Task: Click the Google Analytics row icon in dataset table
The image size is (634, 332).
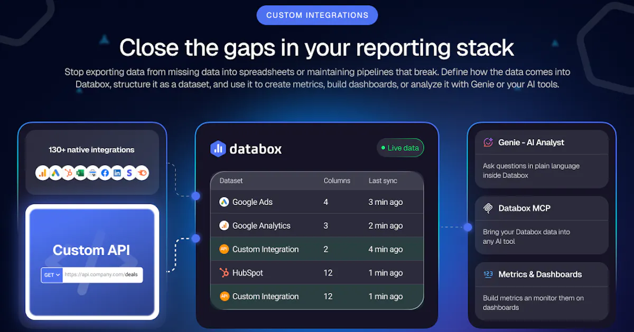Action: click(224, 226)
